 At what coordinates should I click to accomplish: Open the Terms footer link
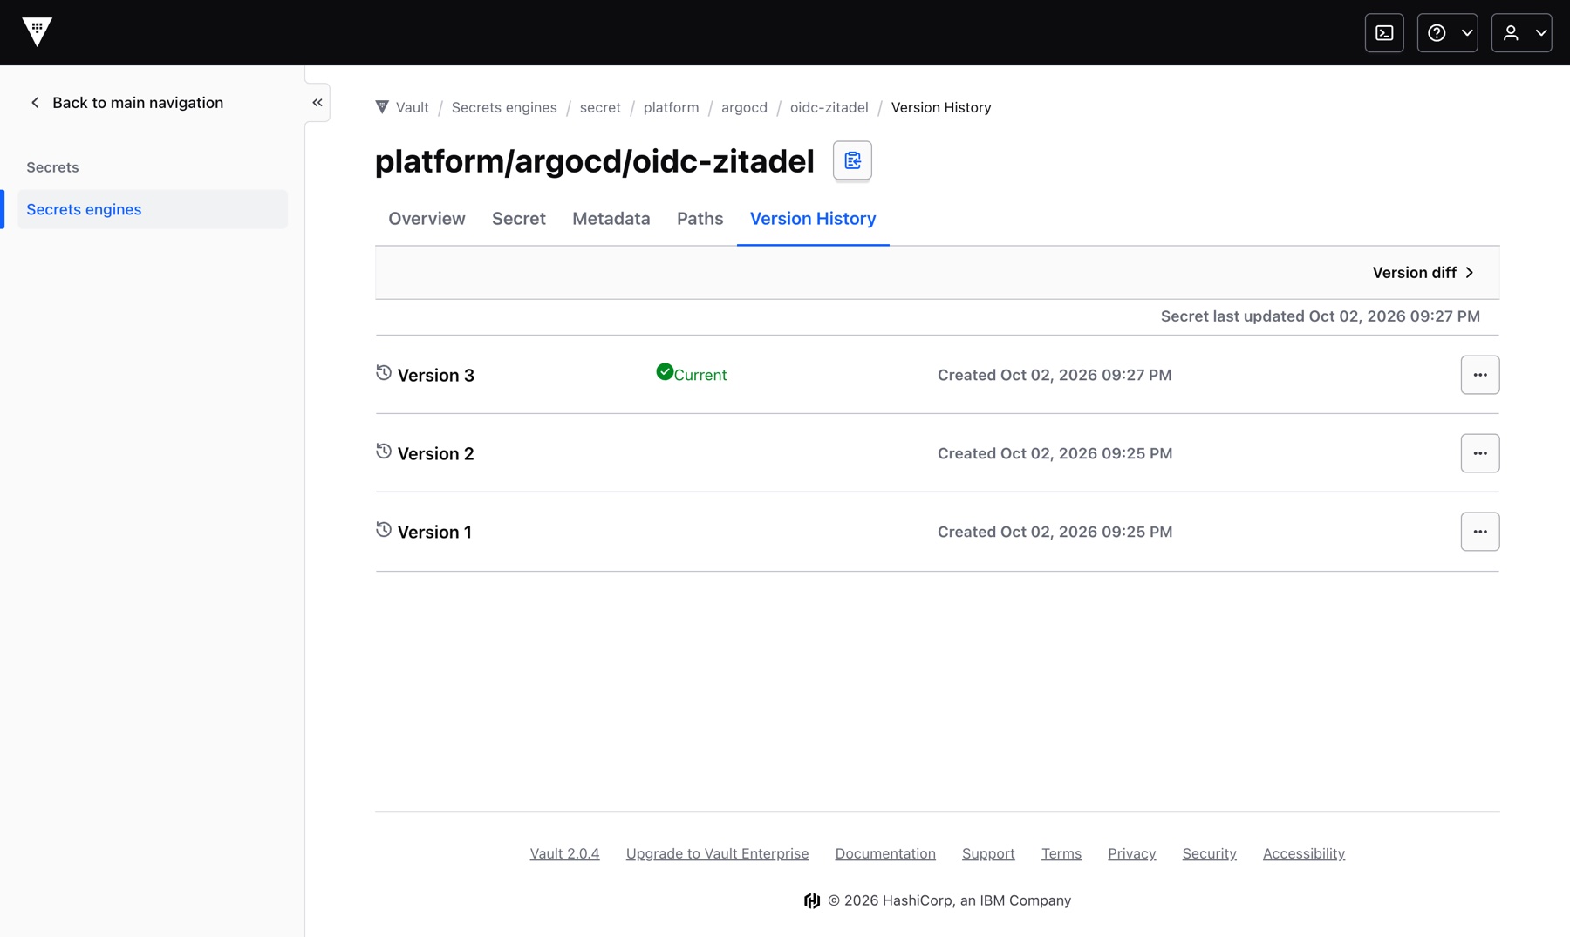point(1061,853)
